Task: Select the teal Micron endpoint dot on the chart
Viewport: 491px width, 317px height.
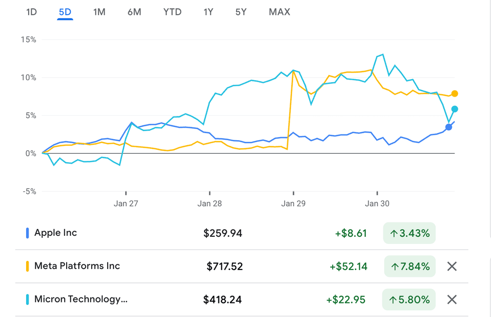Action: click(455, 108)
